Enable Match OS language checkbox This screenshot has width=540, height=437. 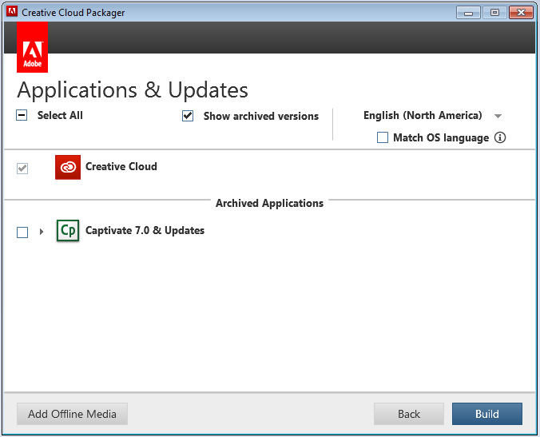coord(383,137)
